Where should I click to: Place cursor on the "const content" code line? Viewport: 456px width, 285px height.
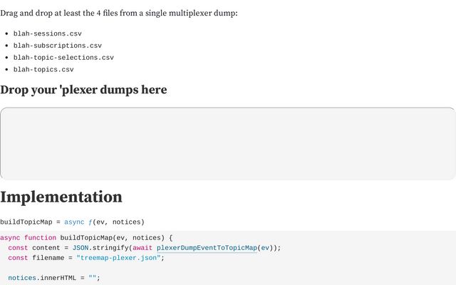click(x=144, y=248)
